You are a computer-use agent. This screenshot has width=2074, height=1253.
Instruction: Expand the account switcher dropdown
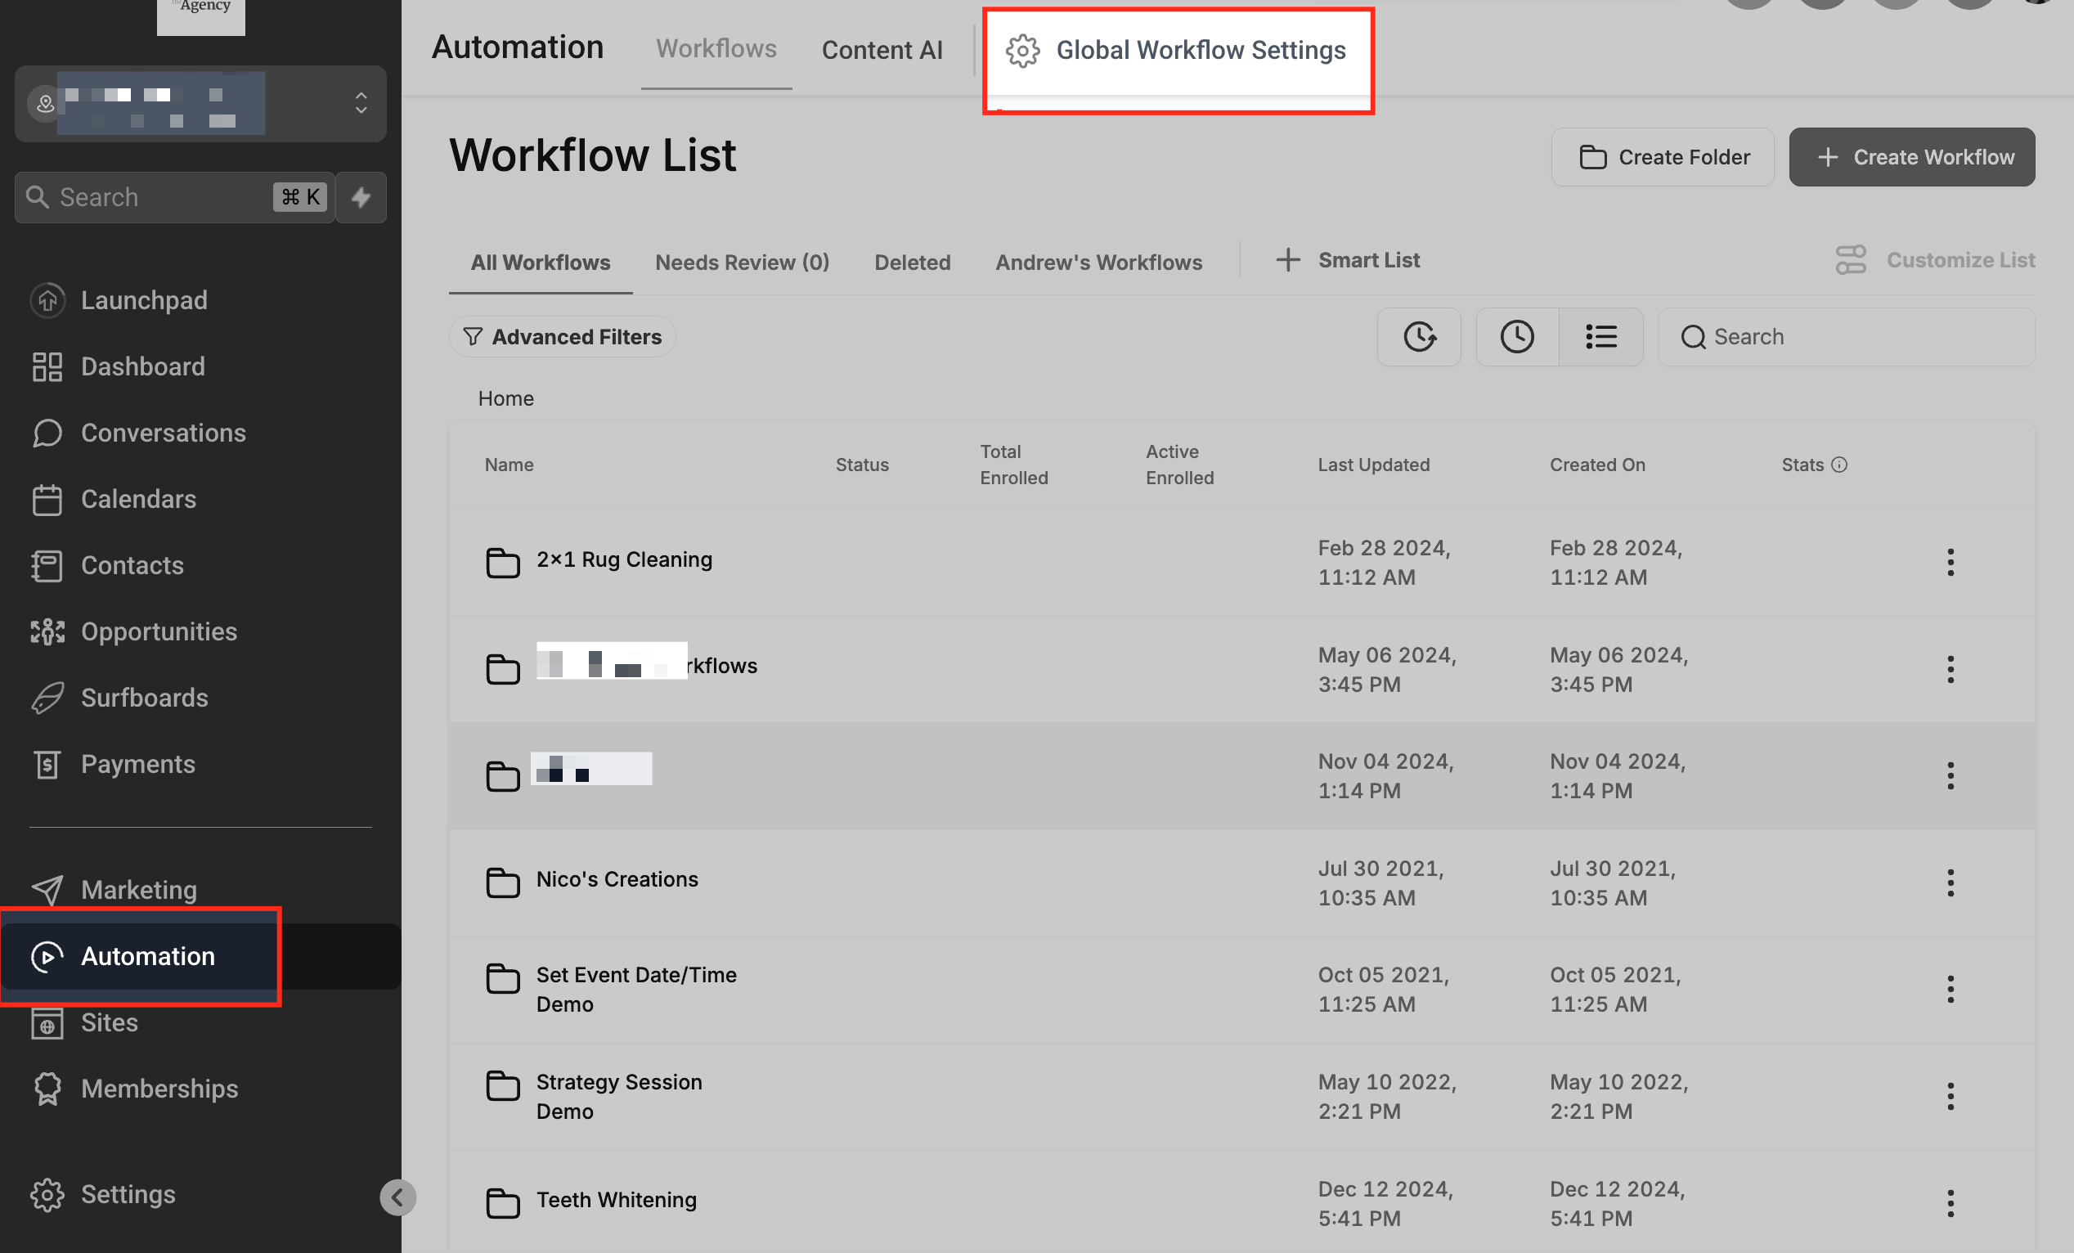pyautogui.click(x=361, y=104)
